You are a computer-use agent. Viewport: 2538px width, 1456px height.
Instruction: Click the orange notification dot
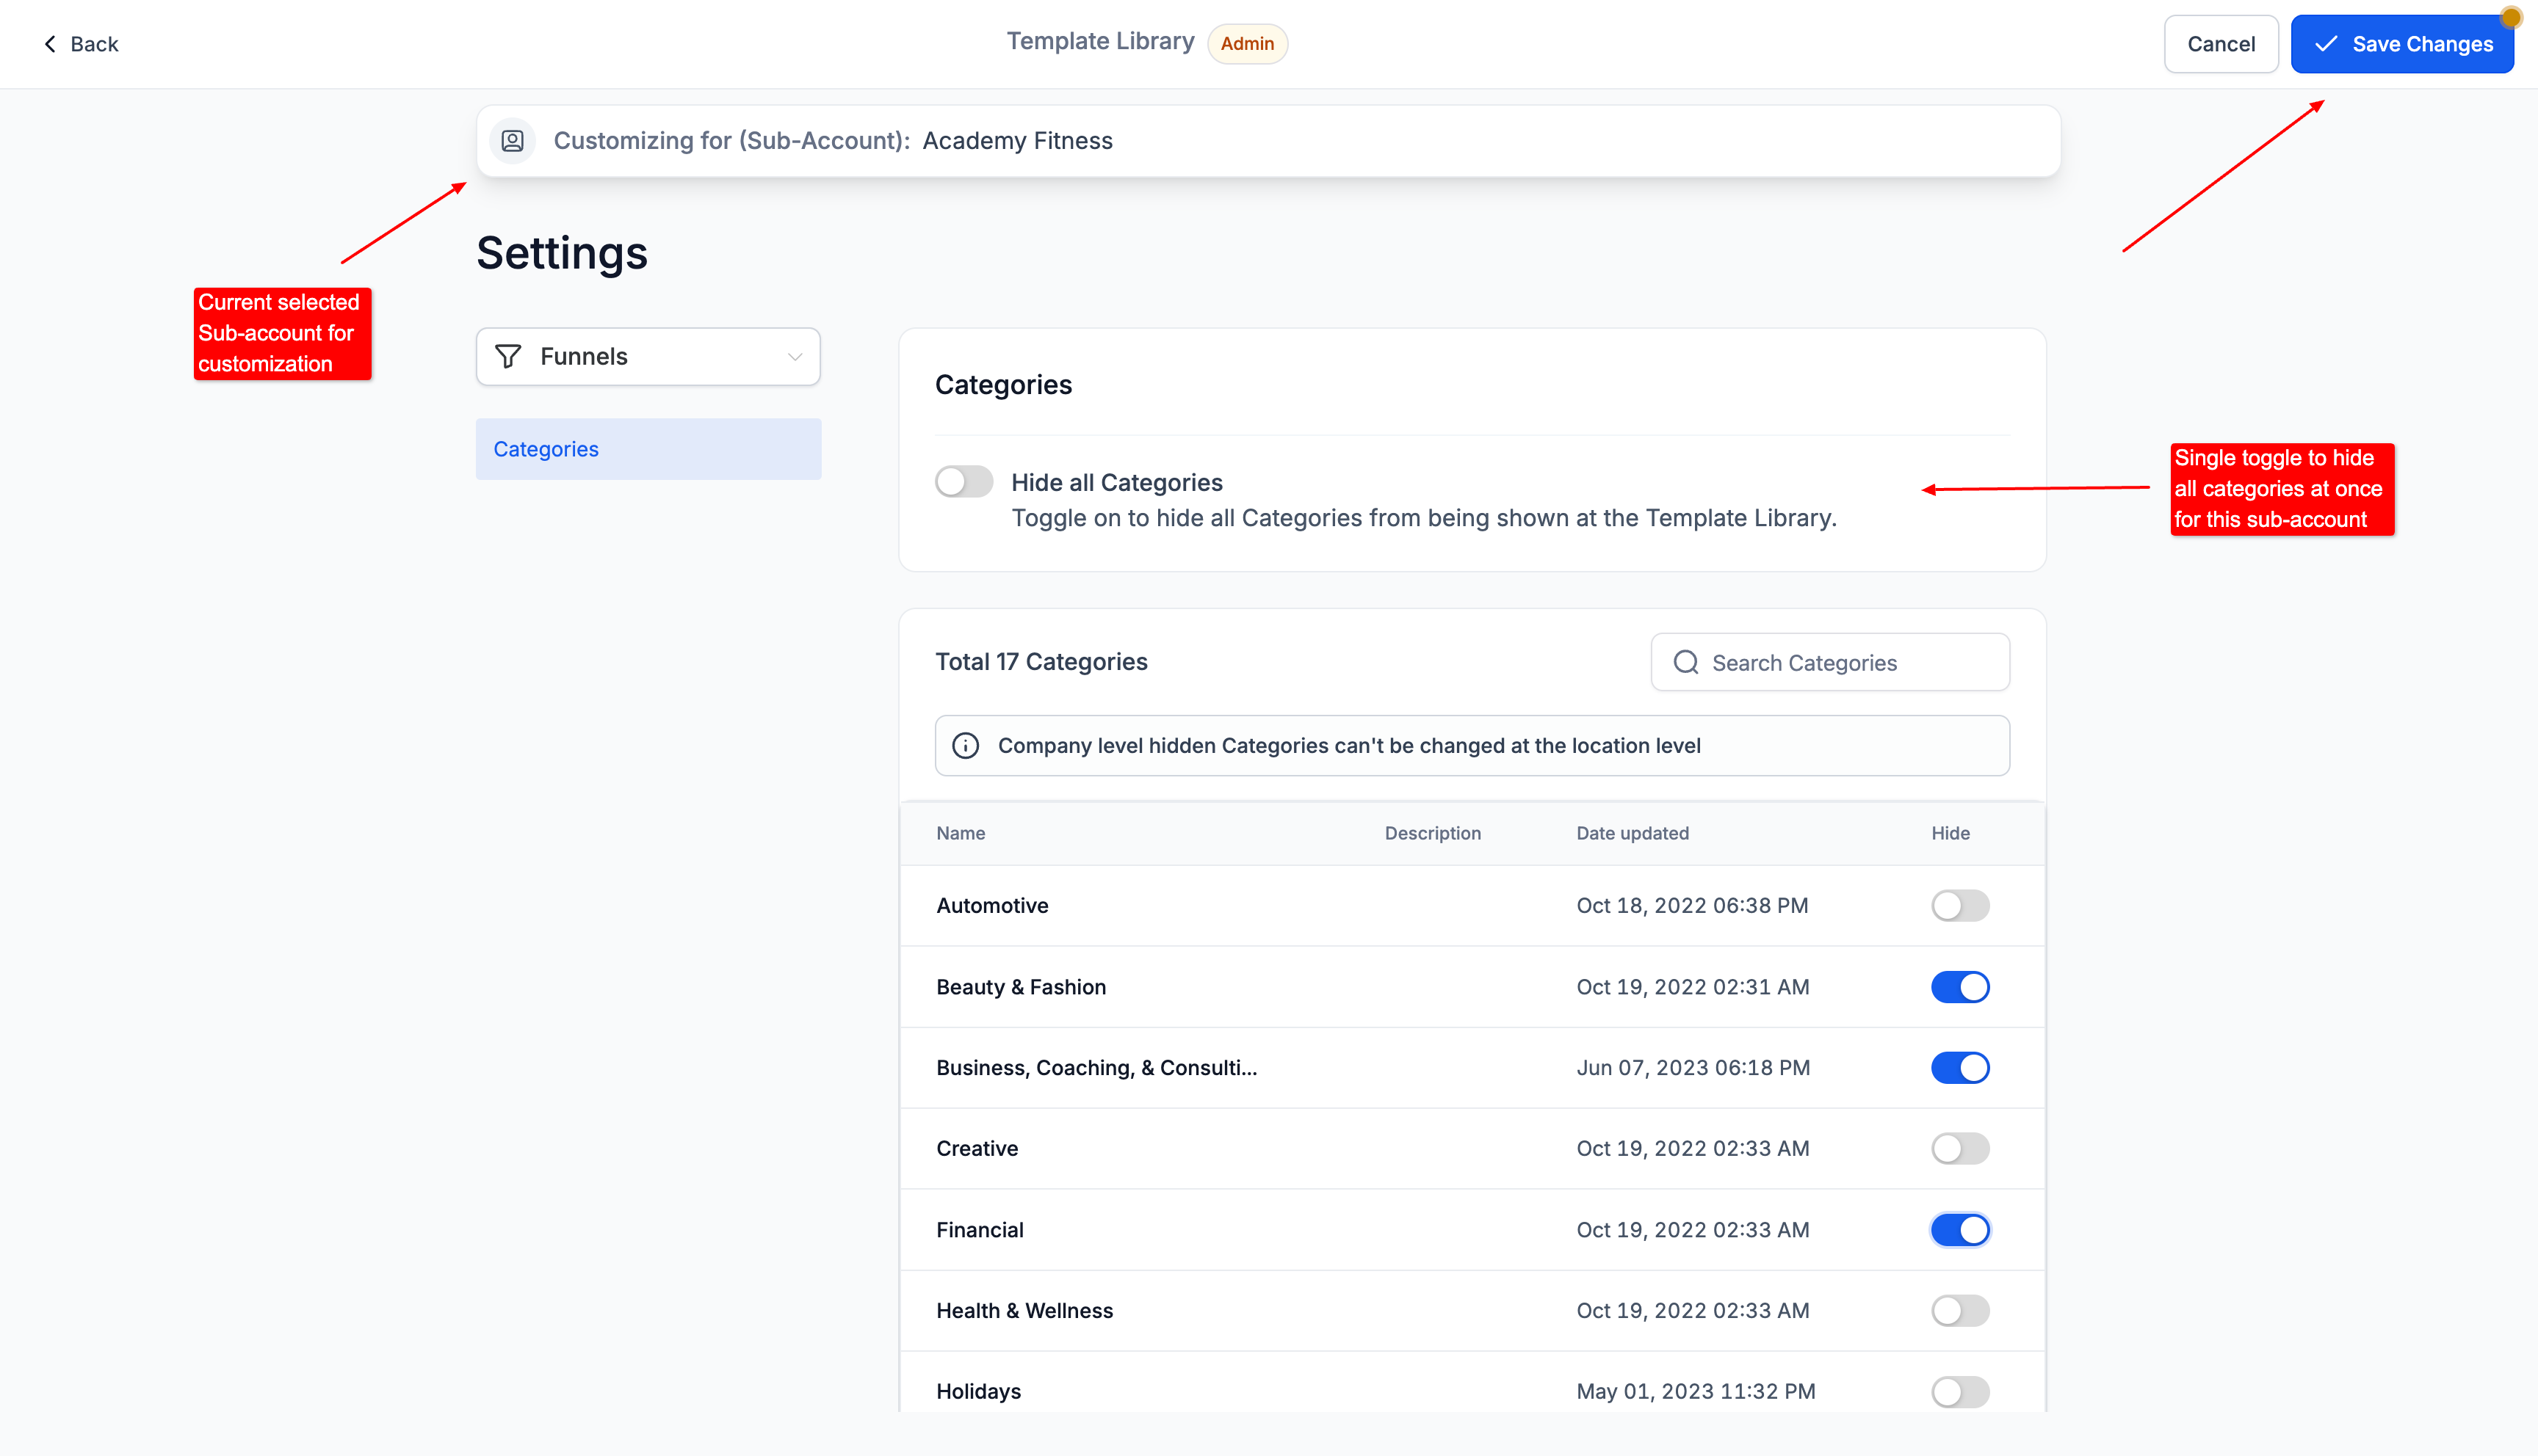[x=2510, y=17]
